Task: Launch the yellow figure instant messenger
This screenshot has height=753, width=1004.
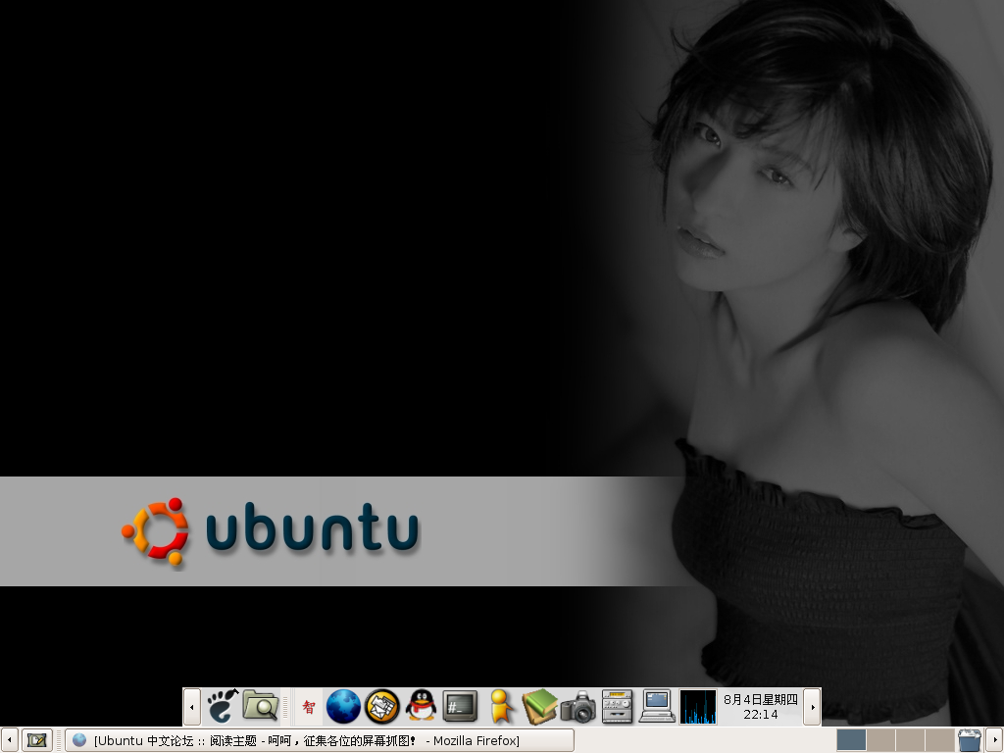Action: pyautogui.click(x=501, y=706)
